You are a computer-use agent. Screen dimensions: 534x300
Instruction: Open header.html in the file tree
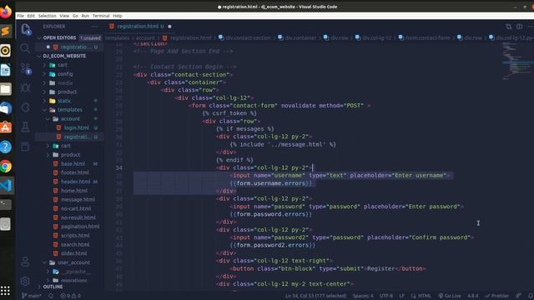click(75, 182)
